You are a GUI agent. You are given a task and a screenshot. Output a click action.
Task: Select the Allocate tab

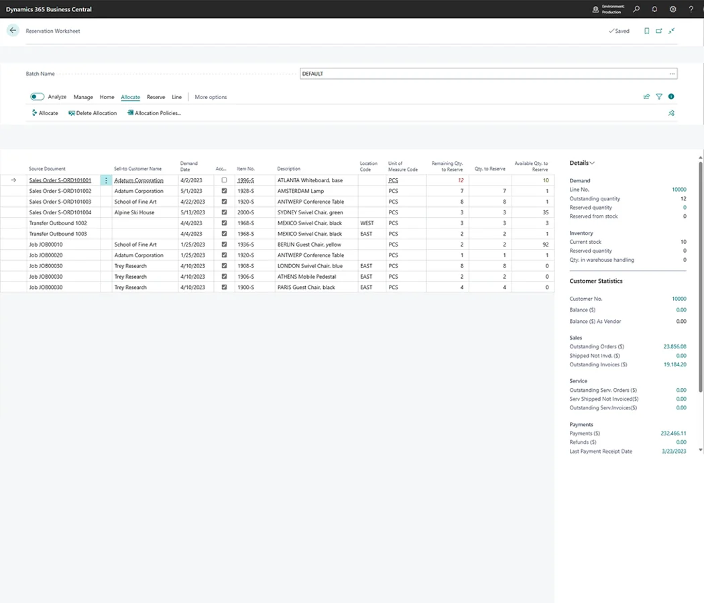(x=130, y=97)
